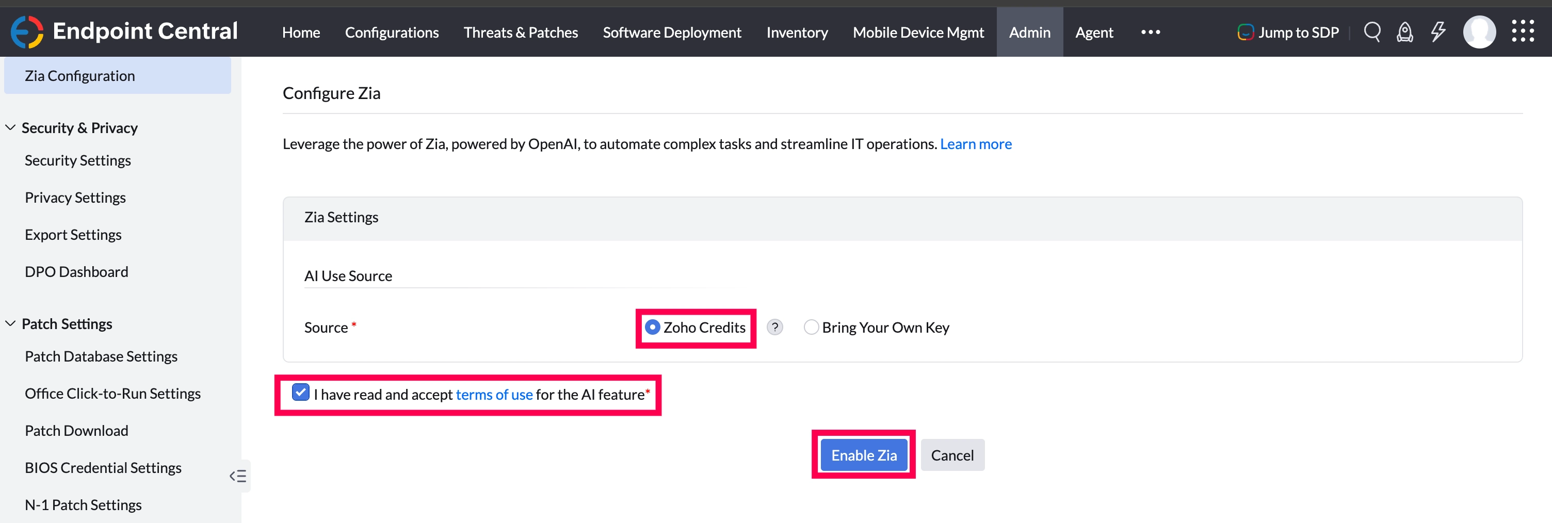Open Security Settings in sidebar
The image size is (1552, 523).
(78, 160)
